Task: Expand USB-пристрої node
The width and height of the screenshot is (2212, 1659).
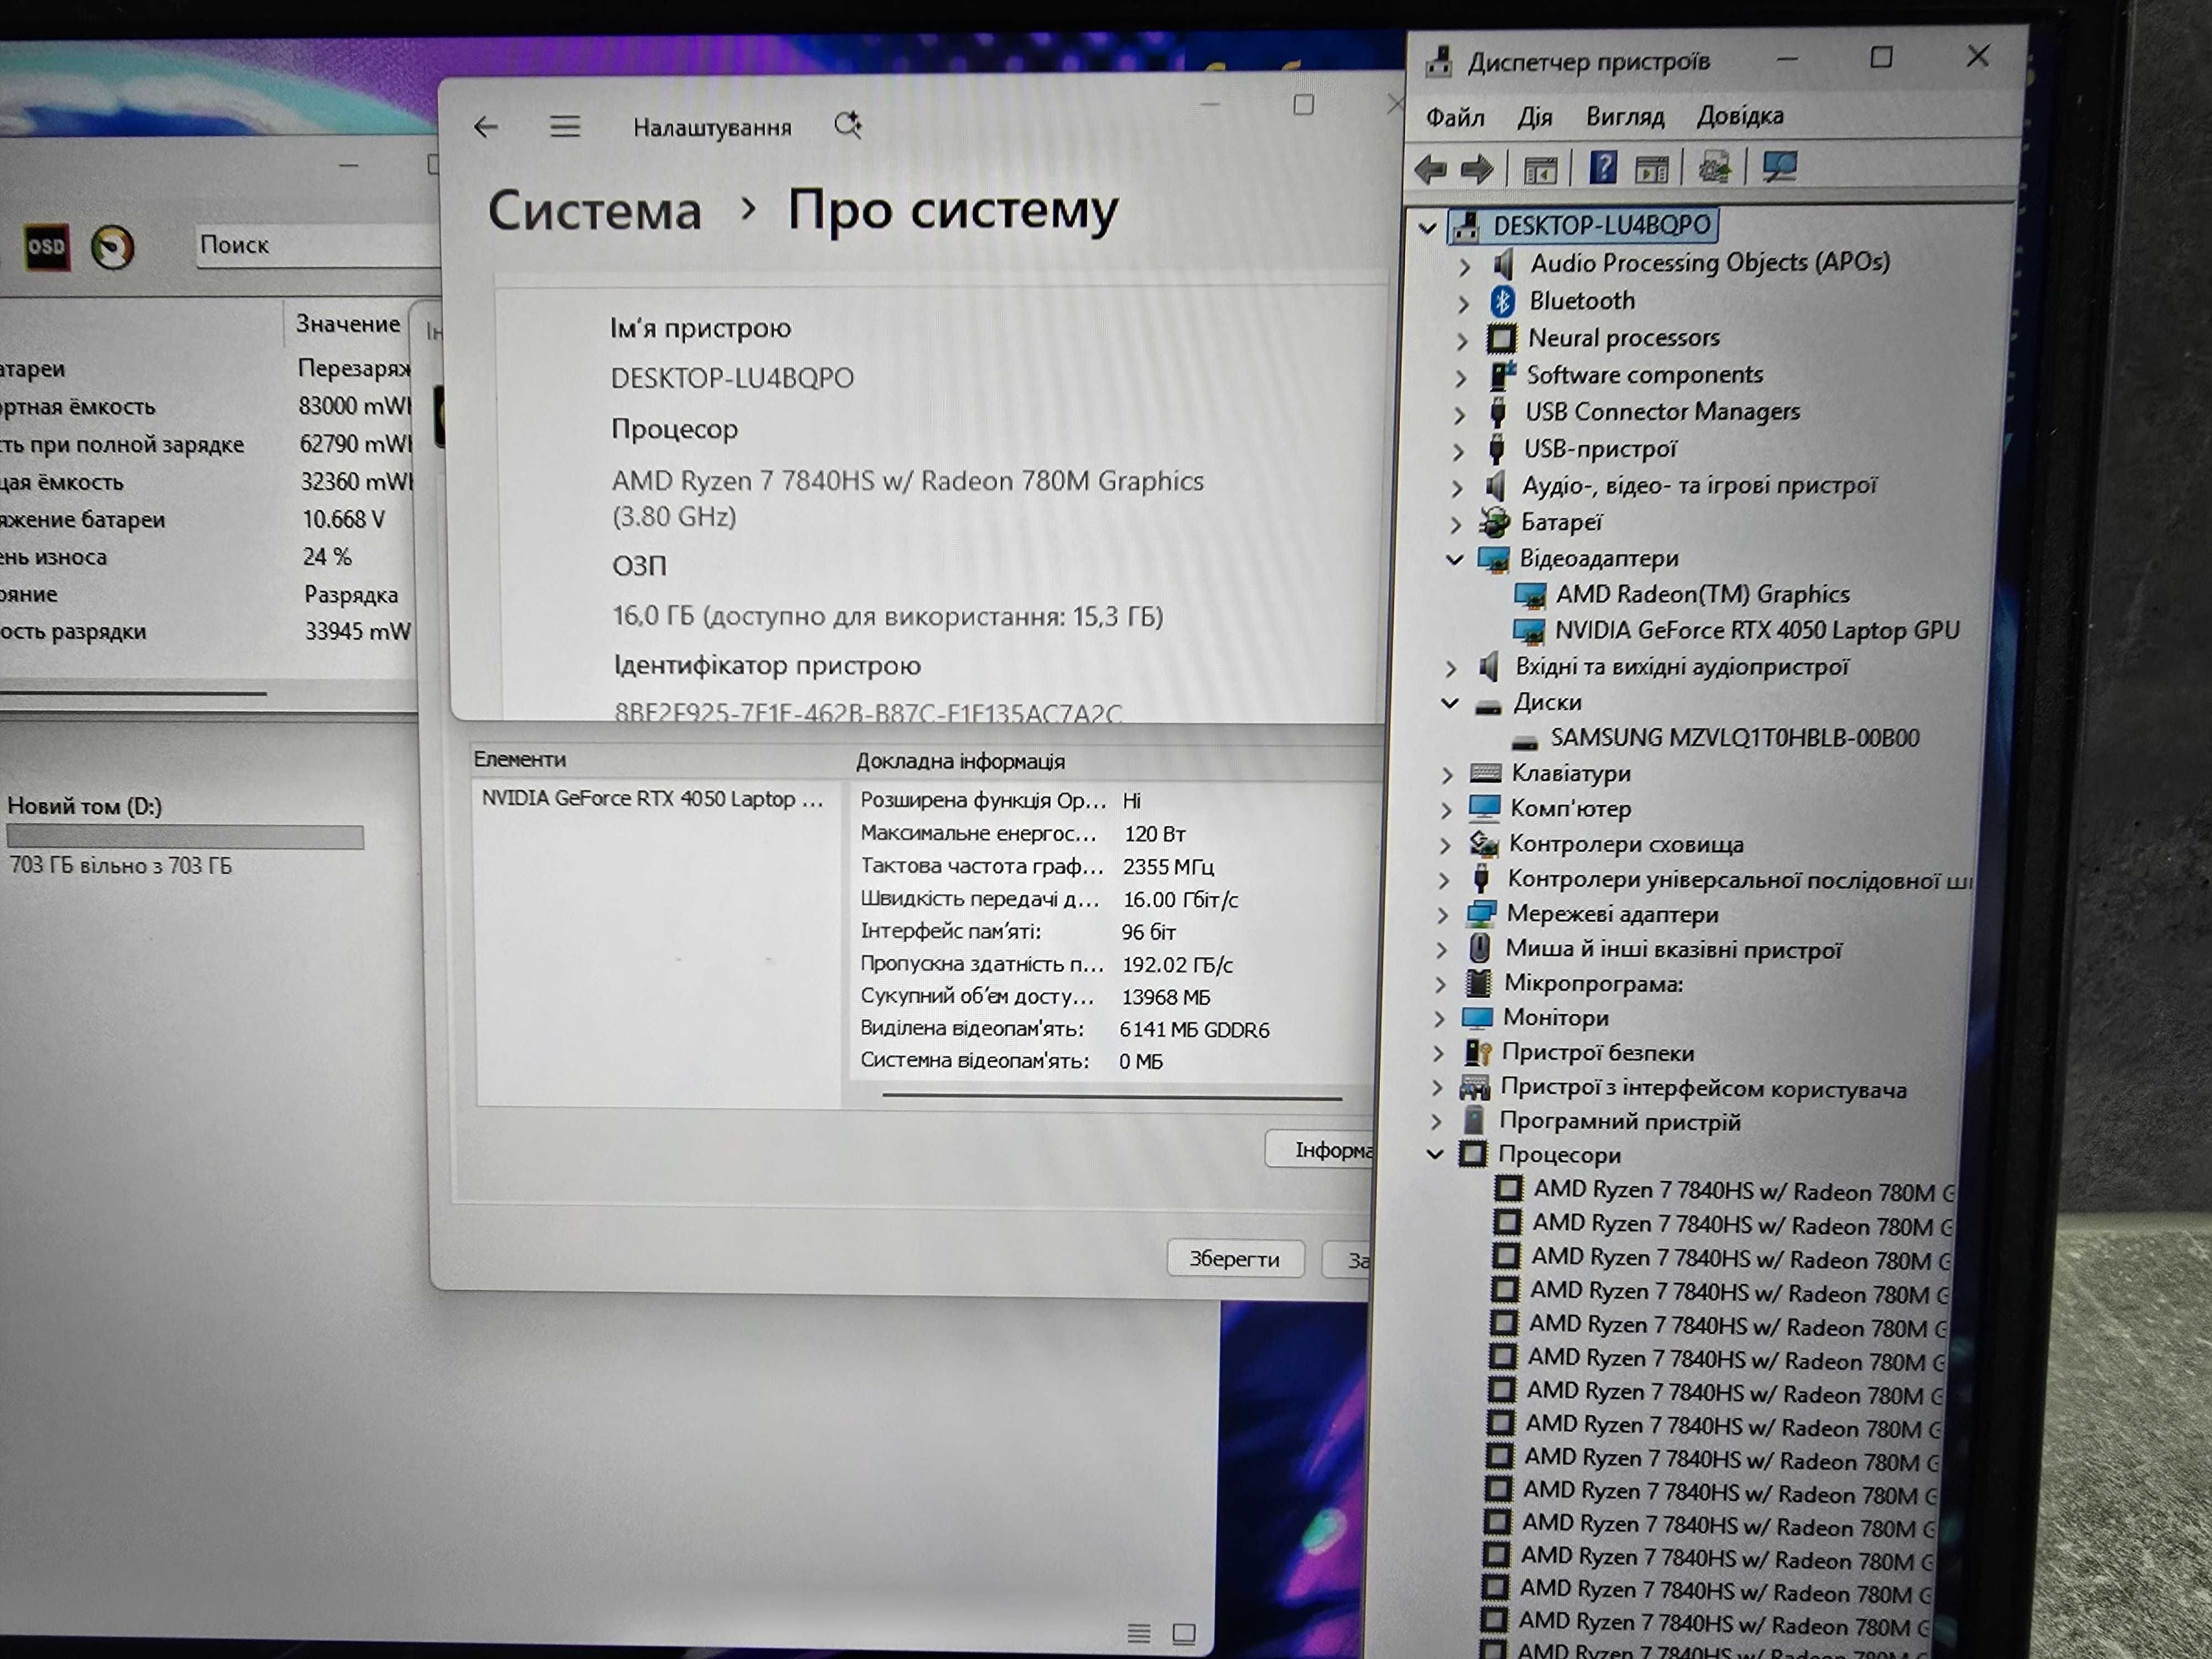Action: 1458,451
